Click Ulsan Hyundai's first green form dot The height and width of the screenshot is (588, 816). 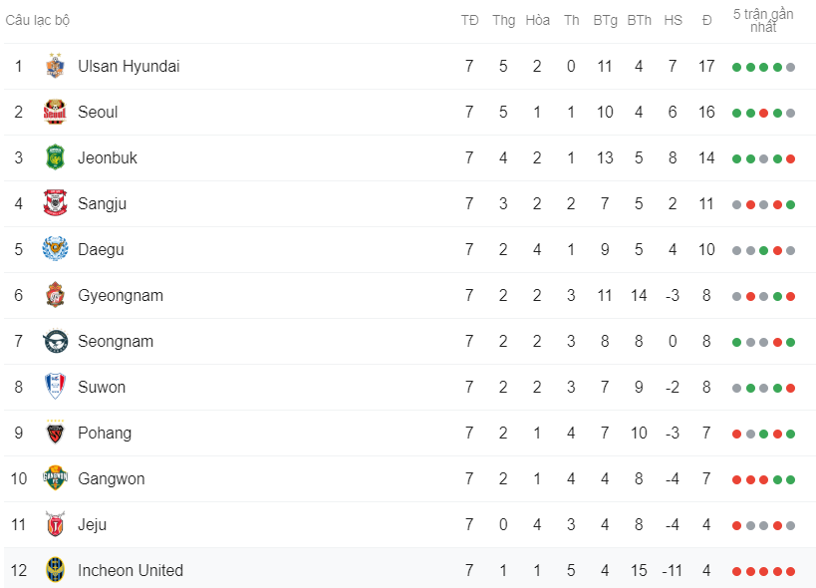(x=736, y=68)
